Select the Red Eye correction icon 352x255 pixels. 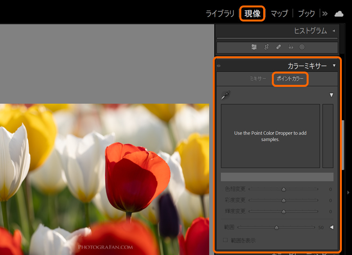coord(291,47)
